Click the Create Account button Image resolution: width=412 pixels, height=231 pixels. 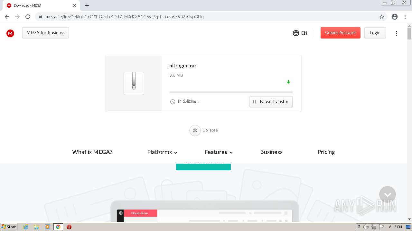[341, 33]
